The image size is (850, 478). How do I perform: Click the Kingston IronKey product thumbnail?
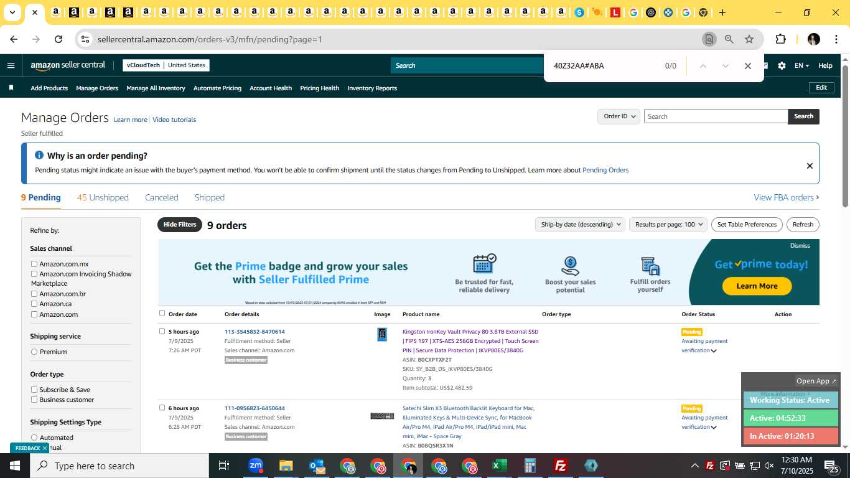(382, 335)
